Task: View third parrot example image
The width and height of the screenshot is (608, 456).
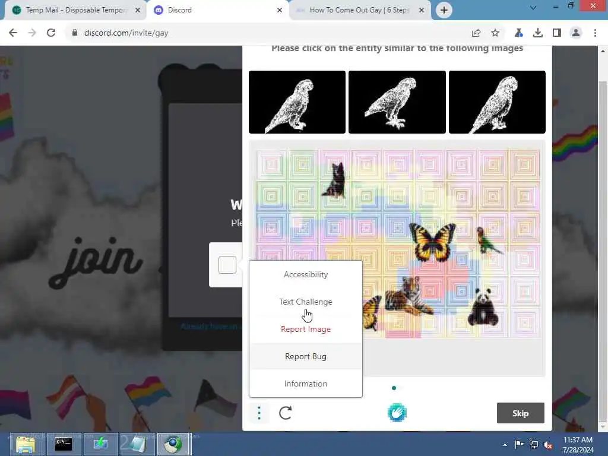Action: 497,102
